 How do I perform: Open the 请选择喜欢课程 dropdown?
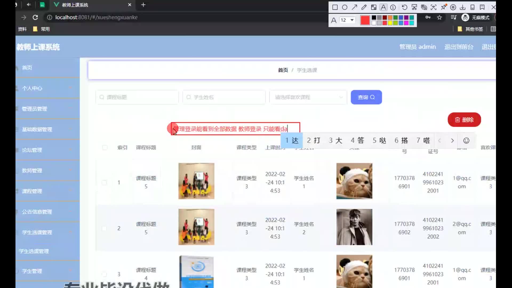tap(308, 97)
